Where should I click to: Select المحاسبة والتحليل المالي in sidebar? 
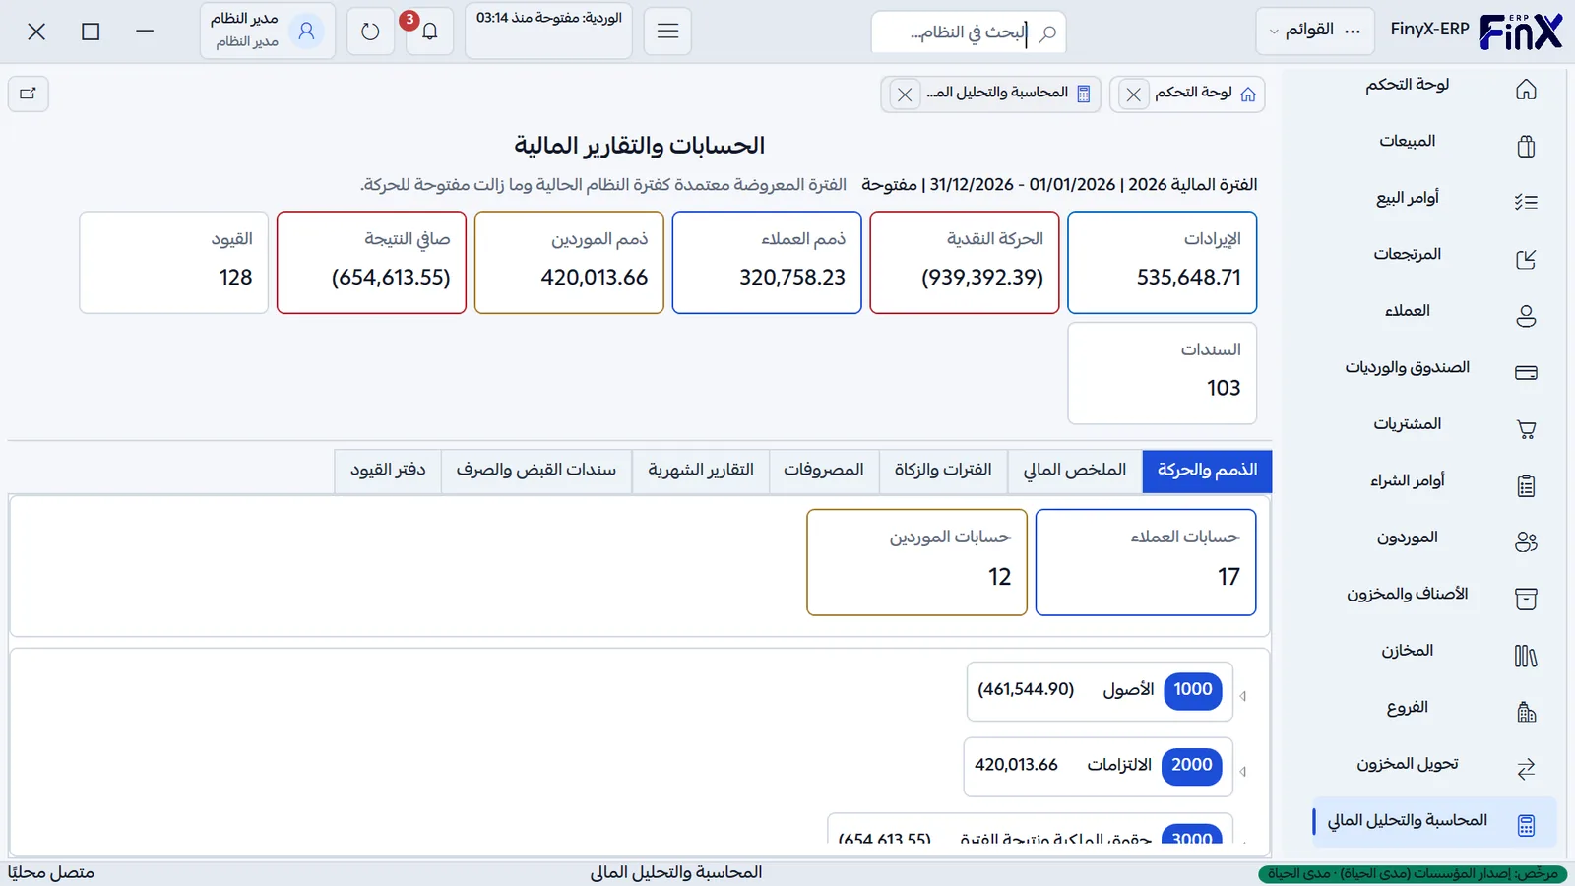(1434, 821)
